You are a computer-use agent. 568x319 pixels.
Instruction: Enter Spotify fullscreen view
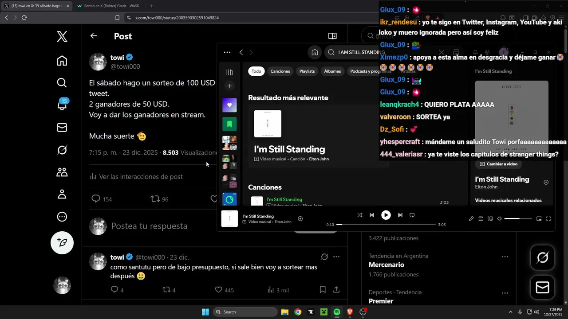pyautogui.click(x=548, y=218)
